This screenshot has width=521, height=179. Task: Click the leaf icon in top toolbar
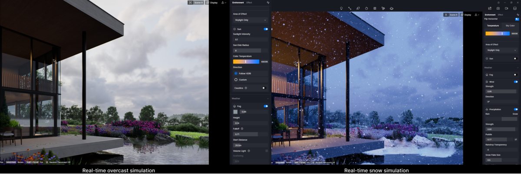tap(358, 8)
